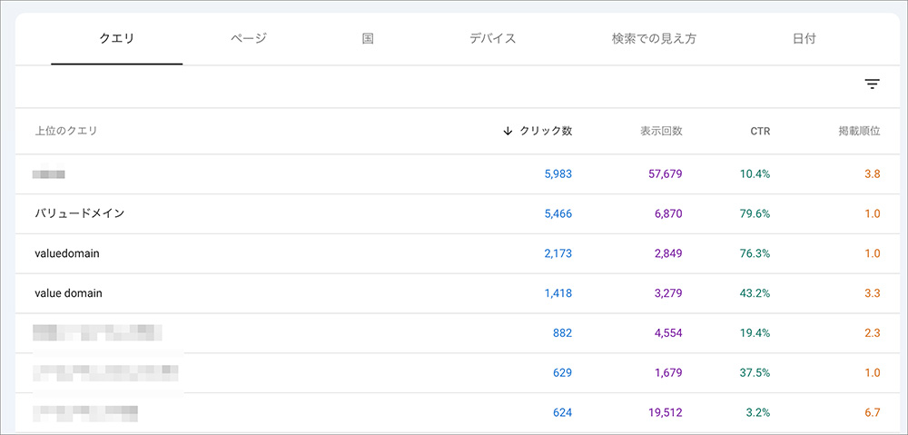This screenshot has width=908, height=435.
Task: Switch to the クエリ tab
Action: (x=117, y=39)
